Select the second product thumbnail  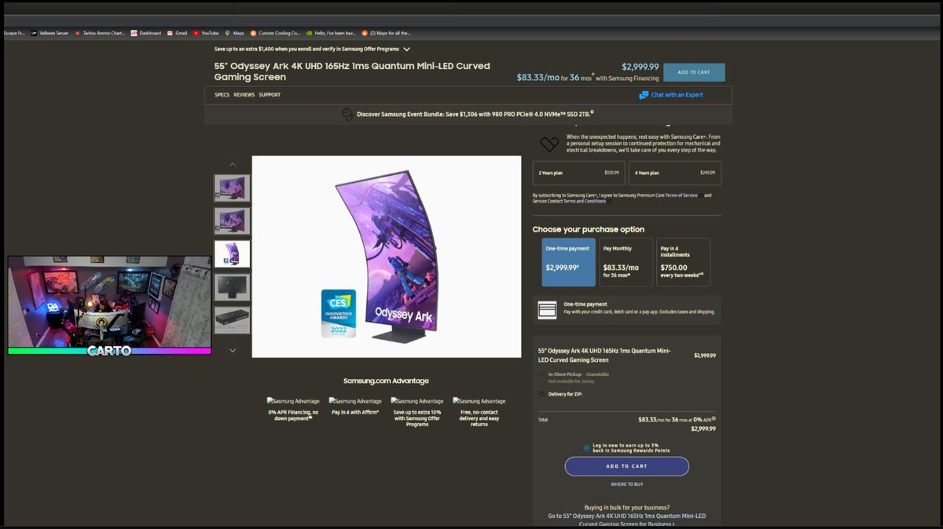233,221
